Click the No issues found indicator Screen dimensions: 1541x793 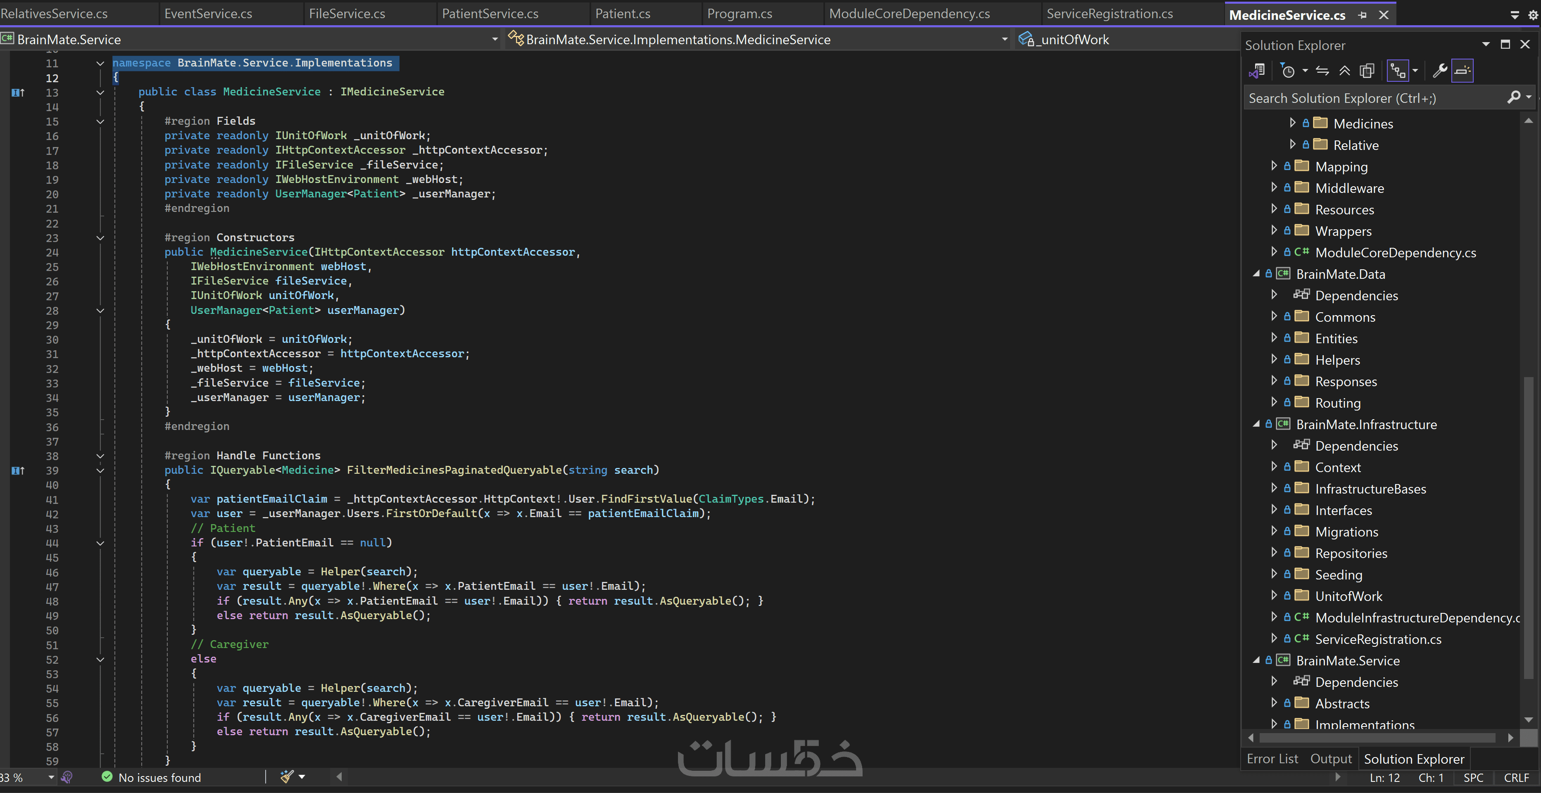tap(152, 777)
